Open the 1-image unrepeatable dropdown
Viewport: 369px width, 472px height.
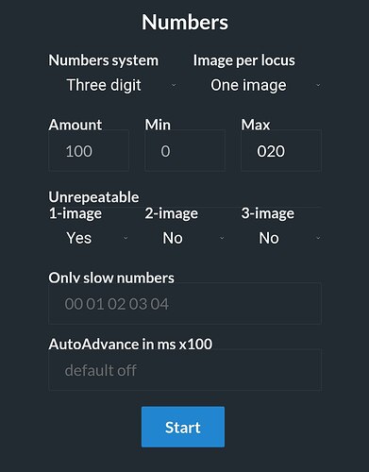point(89,238)
